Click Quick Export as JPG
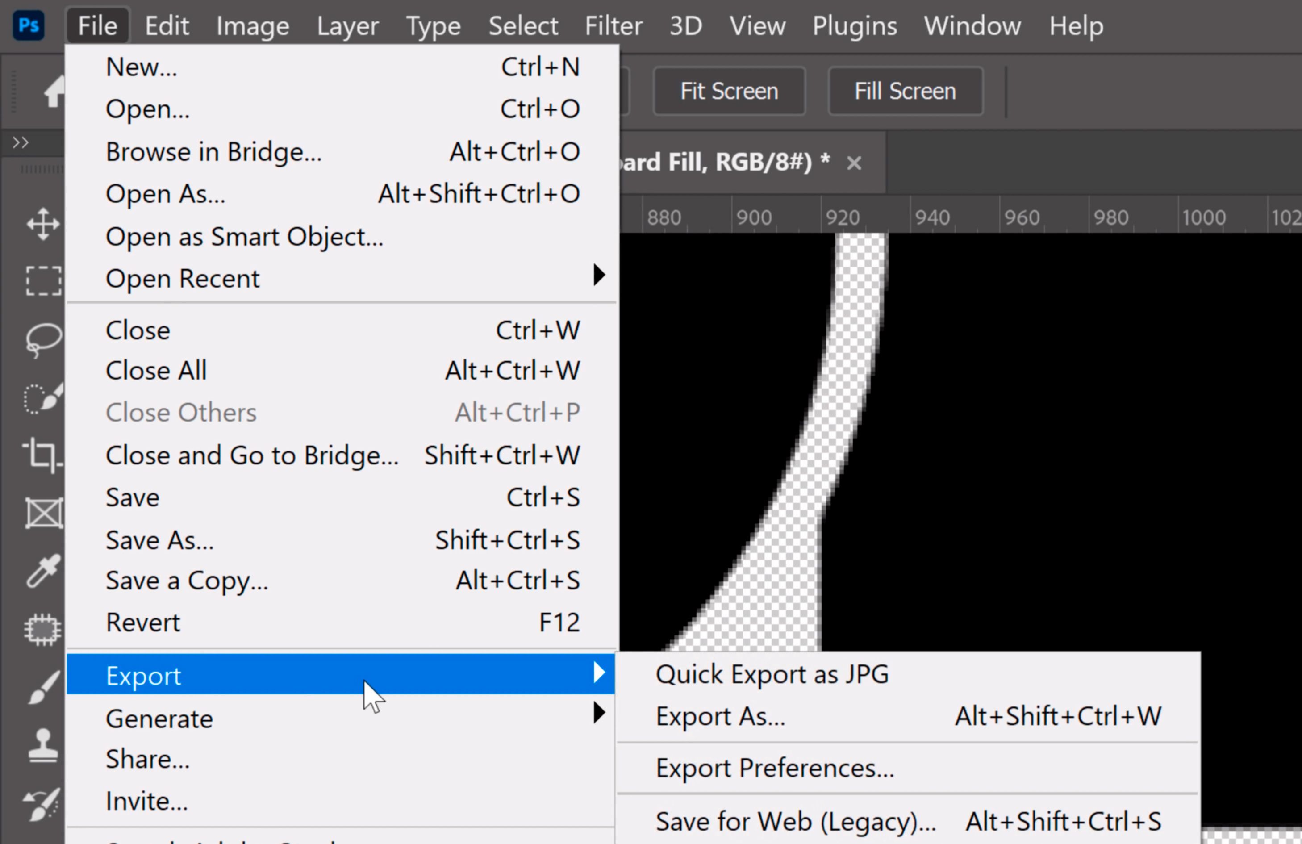The image size is (1302, 844). click(x=772, y=673)
